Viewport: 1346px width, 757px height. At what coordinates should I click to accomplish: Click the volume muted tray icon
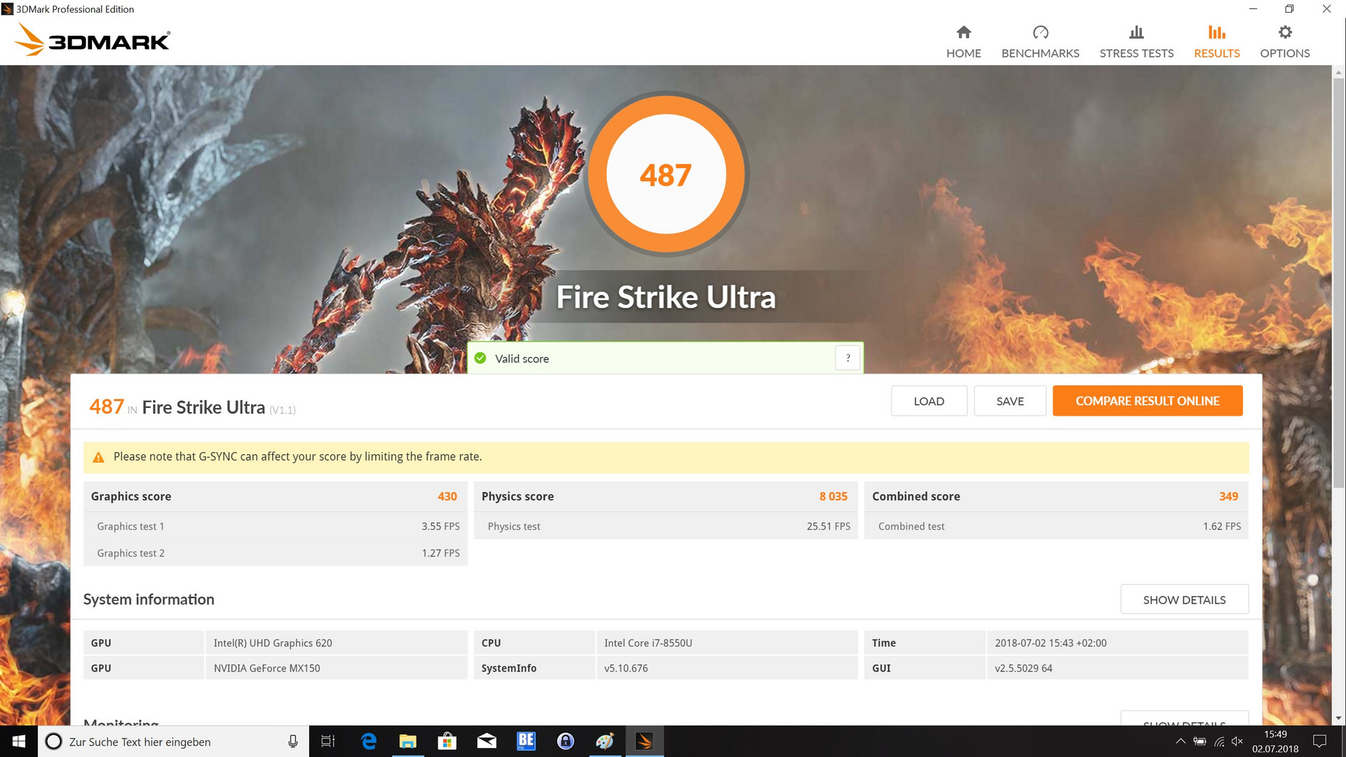1237,742
